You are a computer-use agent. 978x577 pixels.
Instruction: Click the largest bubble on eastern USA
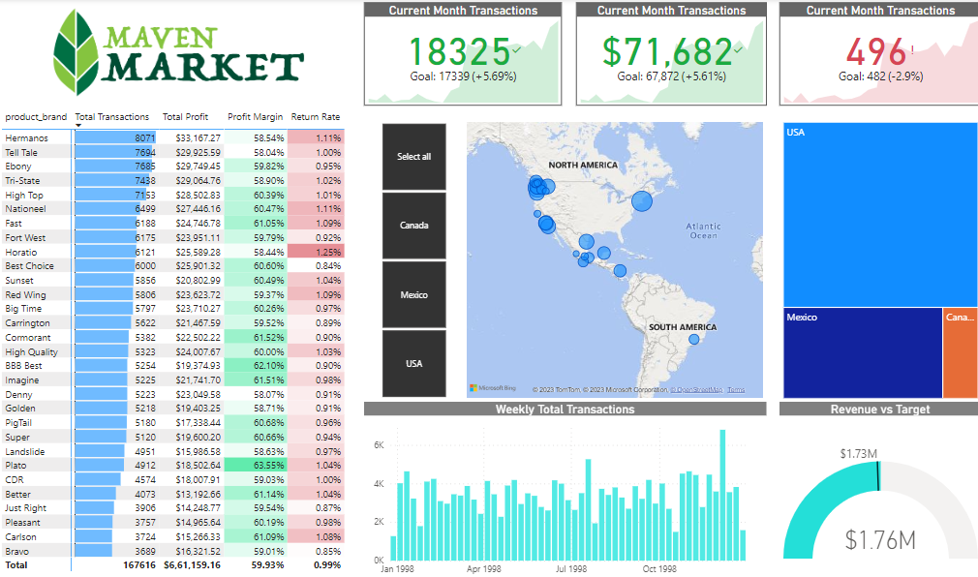(x=642, y=201)
